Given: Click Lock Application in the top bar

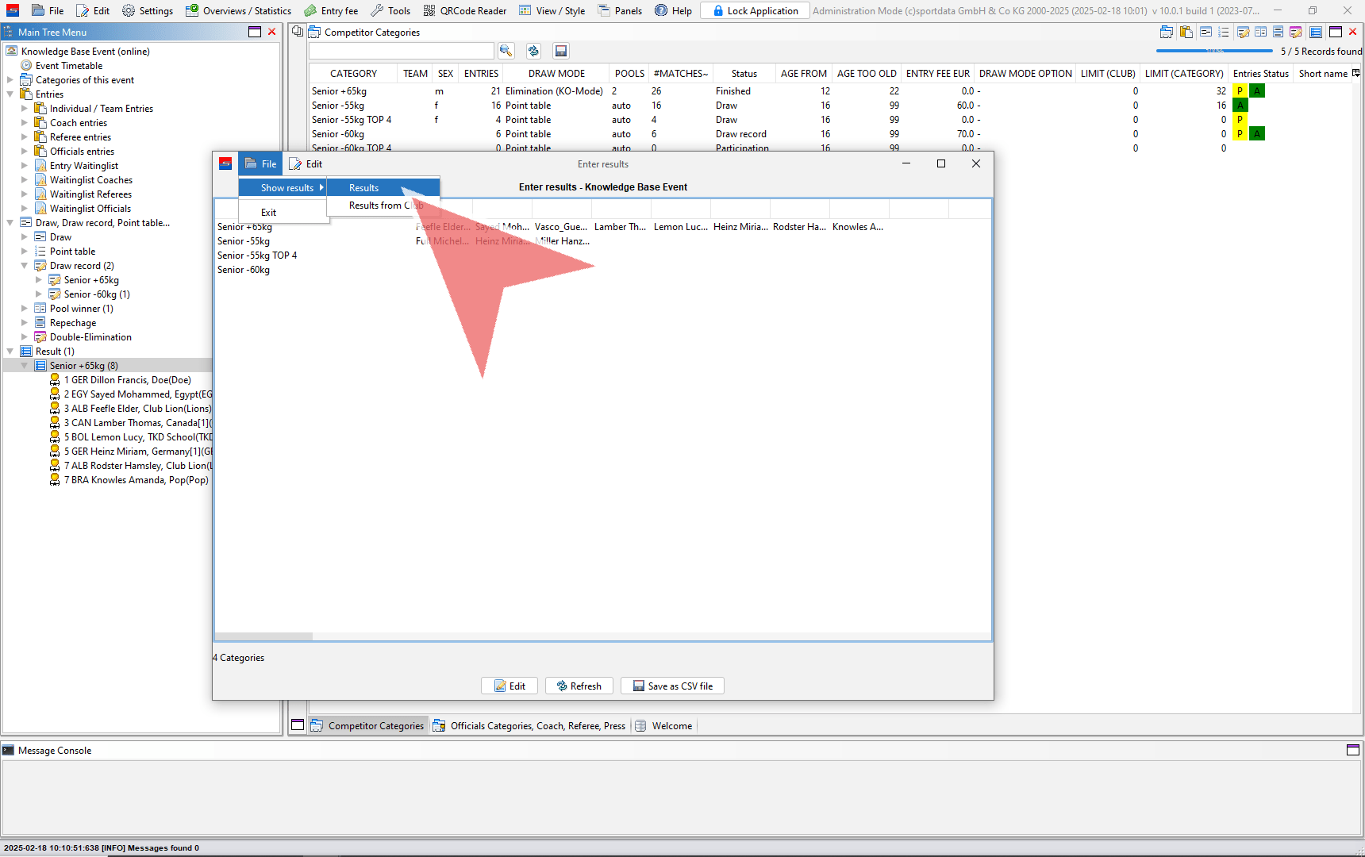Looking at the screenshot, I should (x=755, y=11).
